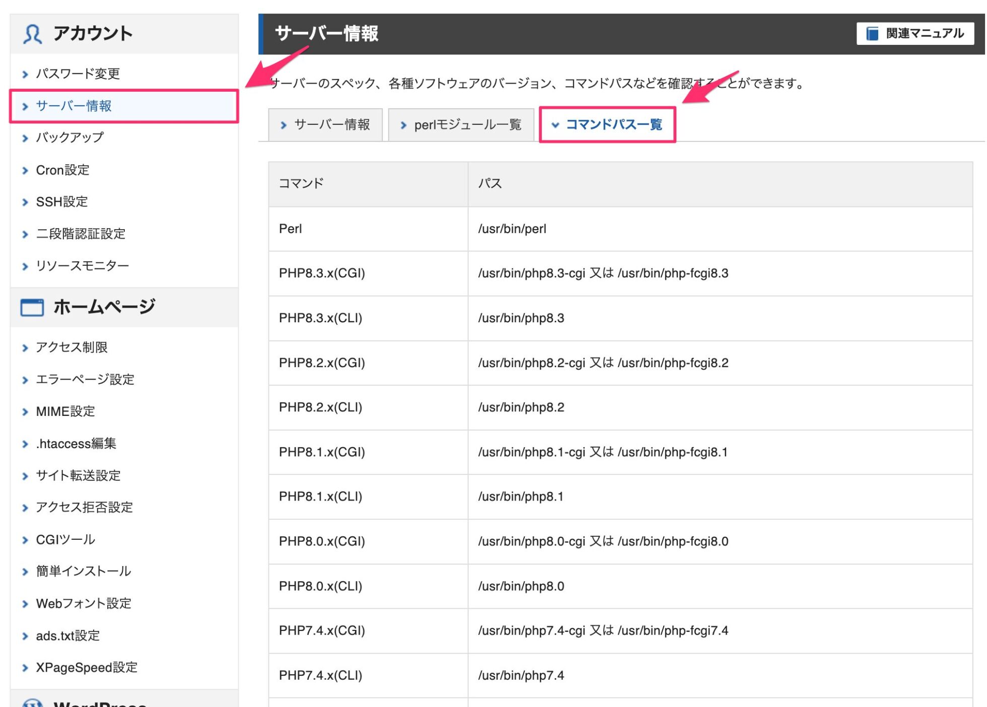The width and height of the screenshot is (987, 707).
Task: Open パスワード変更 in the sidebar
Action: point(78,74)
